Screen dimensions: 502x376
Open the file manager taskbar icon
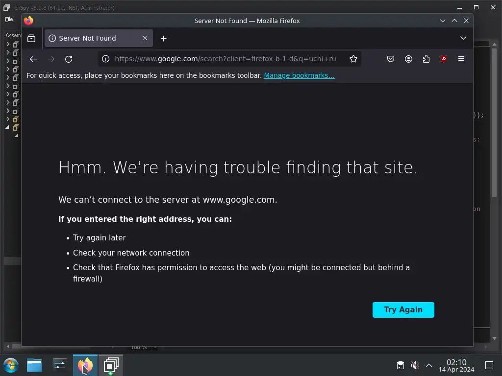[34, 365]
